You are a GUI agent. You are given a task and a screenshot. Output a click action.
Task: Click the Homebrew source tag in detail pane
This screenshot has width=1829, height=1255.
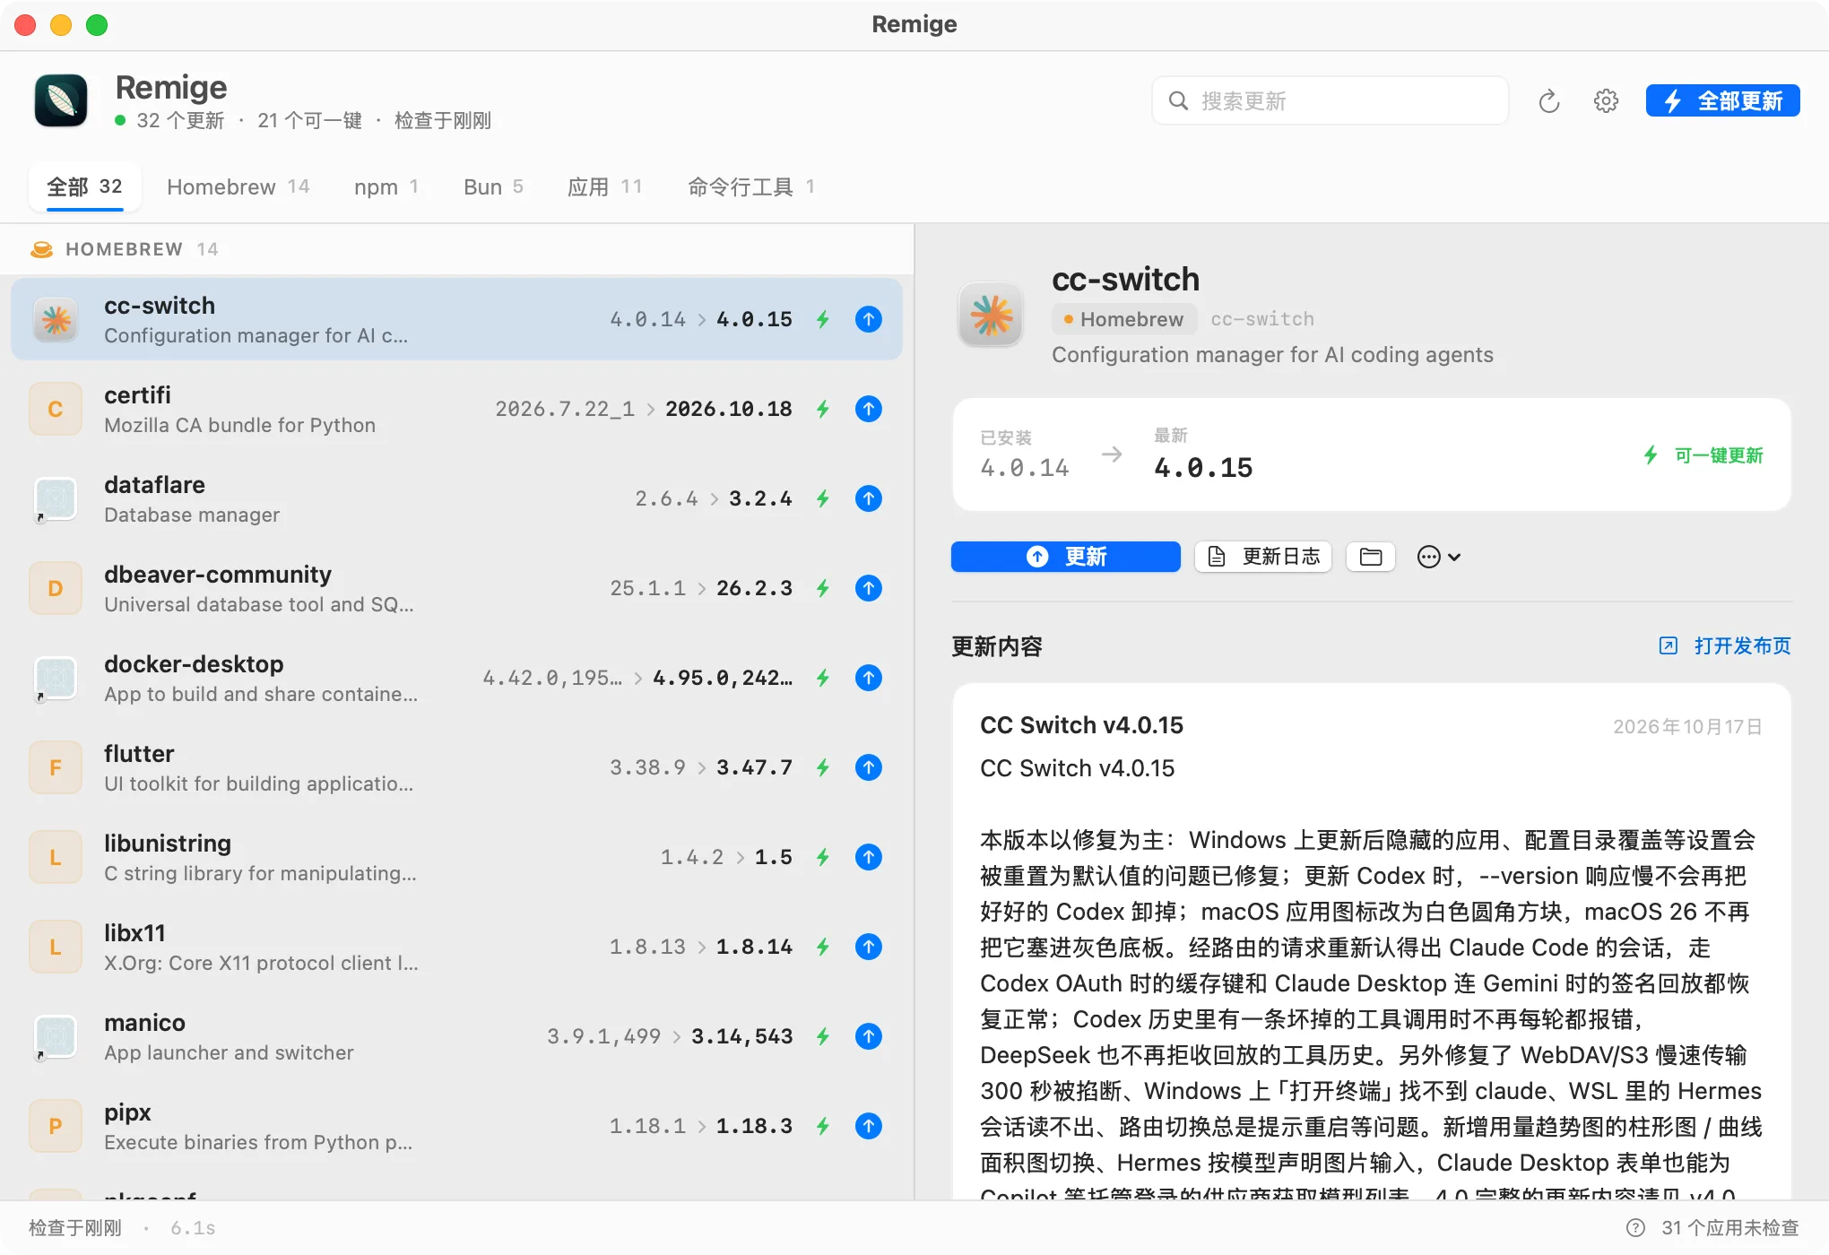[x=1124, y=319]
